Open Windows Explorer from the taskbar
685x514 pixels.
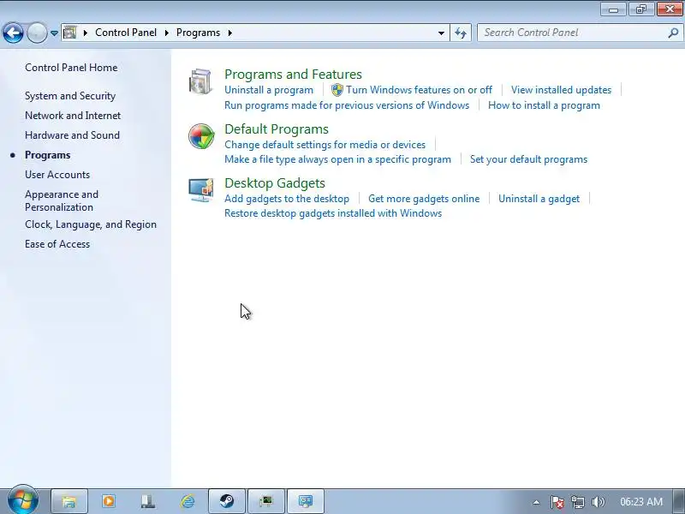[x=69, y=501]
